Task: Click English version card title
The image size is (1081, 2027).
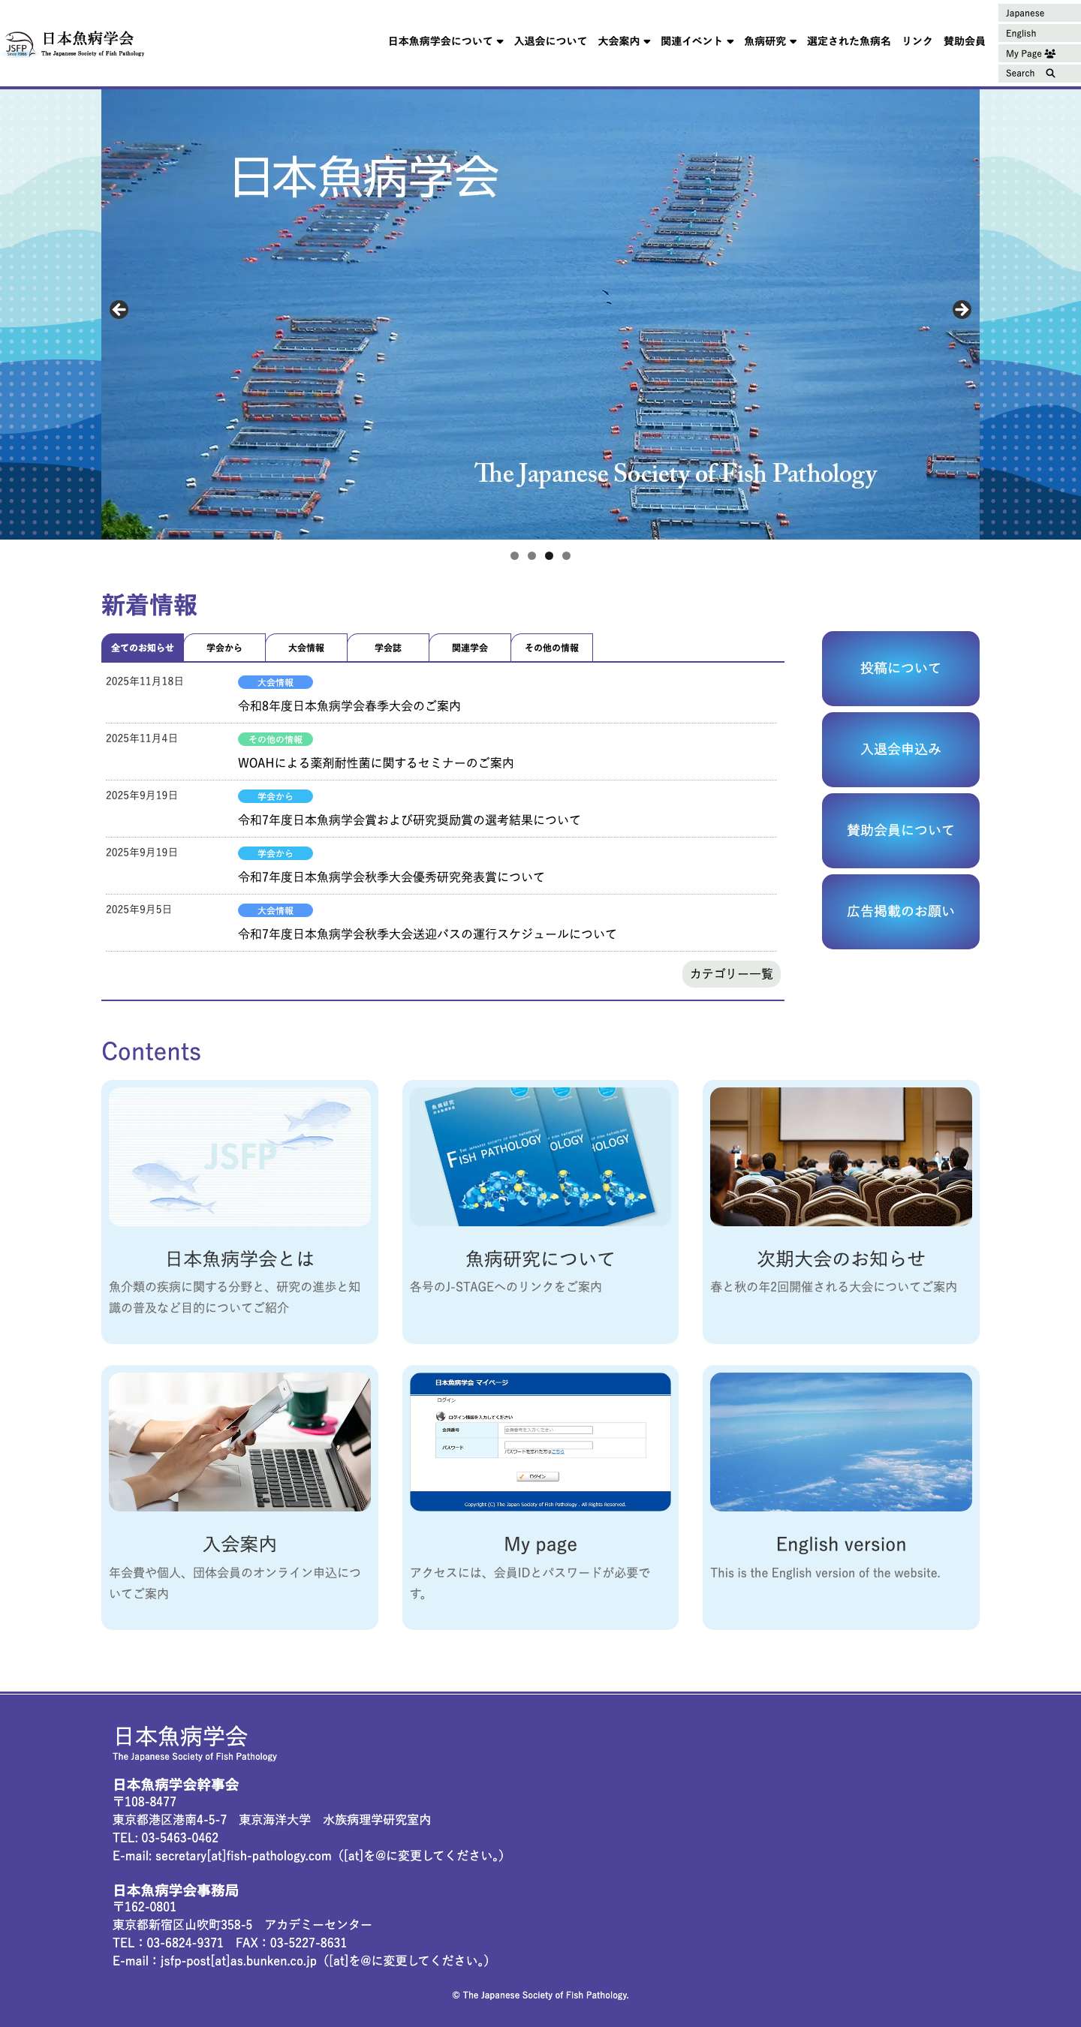Action: 841,1544
